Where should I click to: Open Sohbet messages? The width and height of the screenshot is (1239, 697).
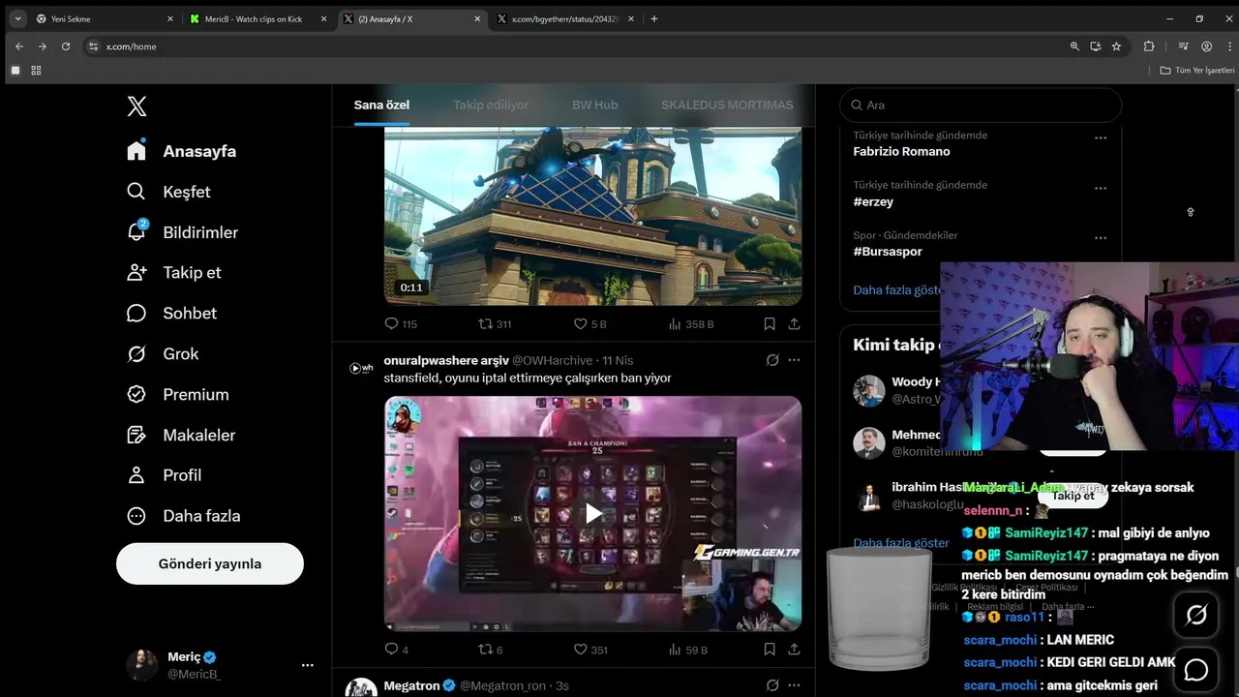[x=171, y=314]
